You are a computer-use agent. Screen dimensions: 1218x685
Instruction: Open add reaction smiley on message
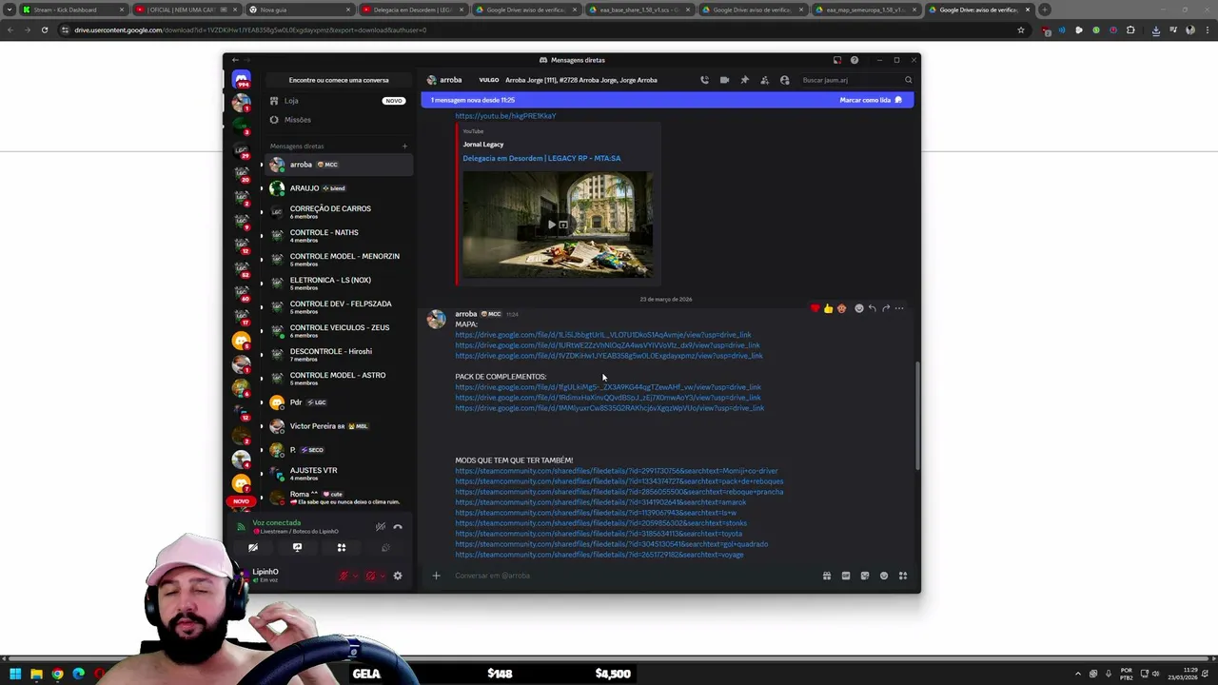(x=858, y=308)
